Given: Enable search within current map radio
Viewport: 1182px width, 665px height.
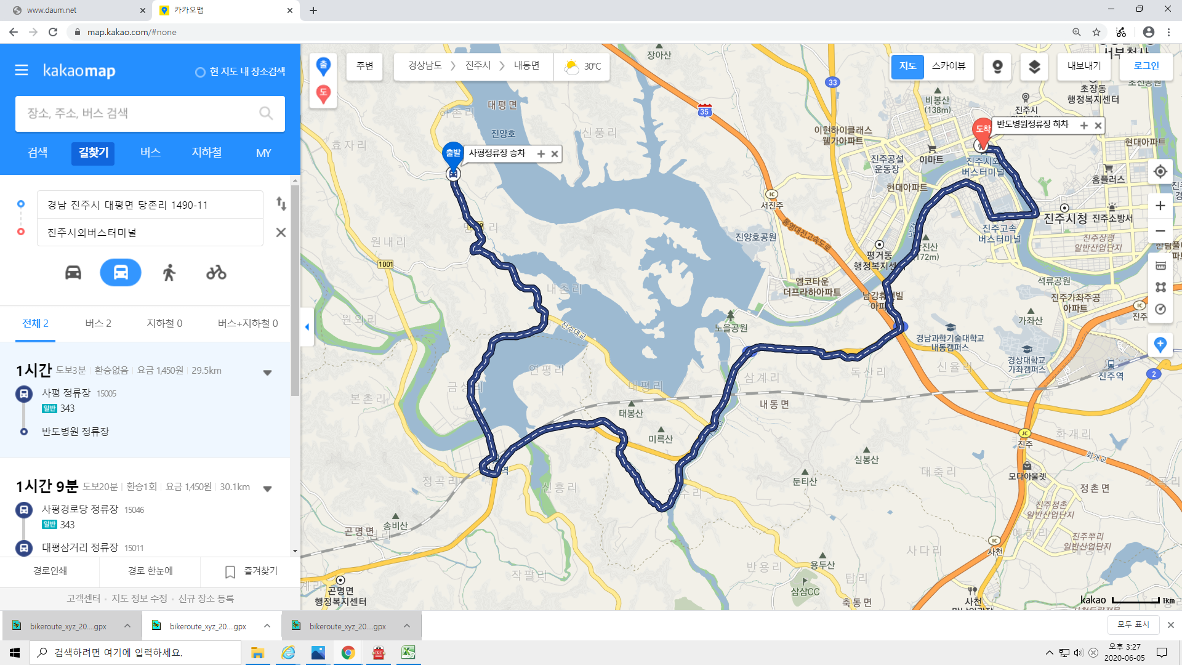Looking at the screenshot, I should [x=200, y=72].
